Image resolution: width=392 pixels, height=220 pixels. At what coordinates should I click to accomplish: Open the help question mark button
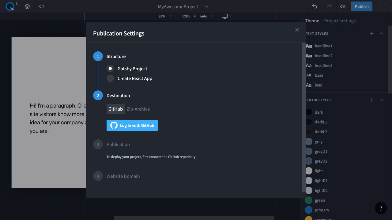(x=381, y=208)
